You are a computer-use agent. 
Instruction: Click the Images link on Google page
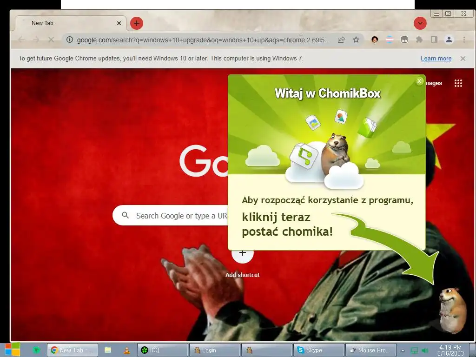point(434,83)
